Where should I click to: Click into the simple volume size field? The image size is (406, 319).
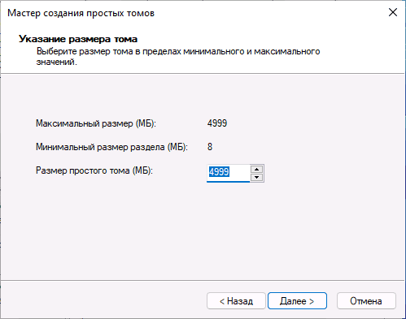click(228, 173)
